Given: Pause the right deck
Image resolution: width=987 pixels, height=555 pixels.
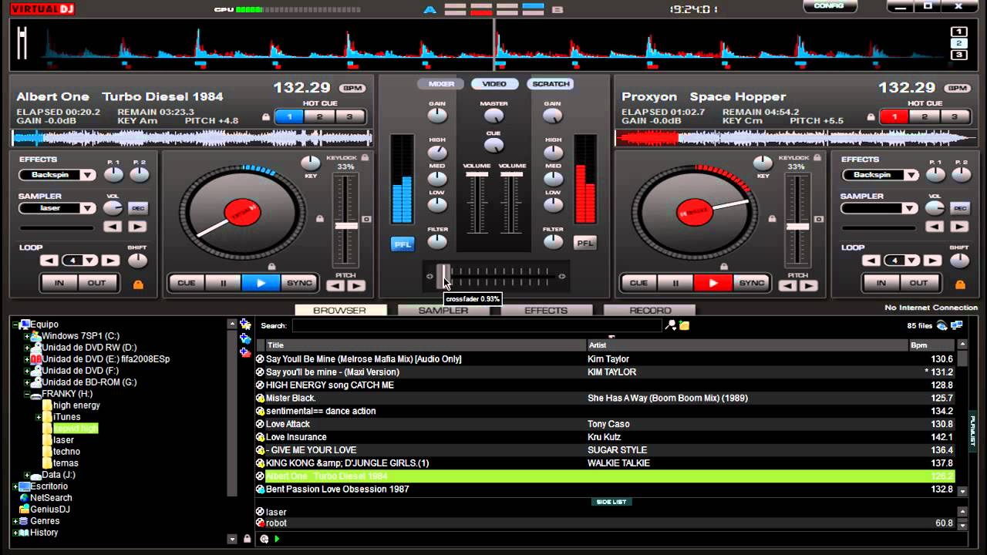Looking at the screenshot, I should [x=676, y=283].
